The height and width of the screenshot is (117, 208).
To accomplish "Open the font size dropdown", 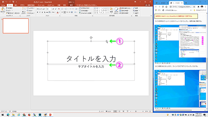I will 49,9.
